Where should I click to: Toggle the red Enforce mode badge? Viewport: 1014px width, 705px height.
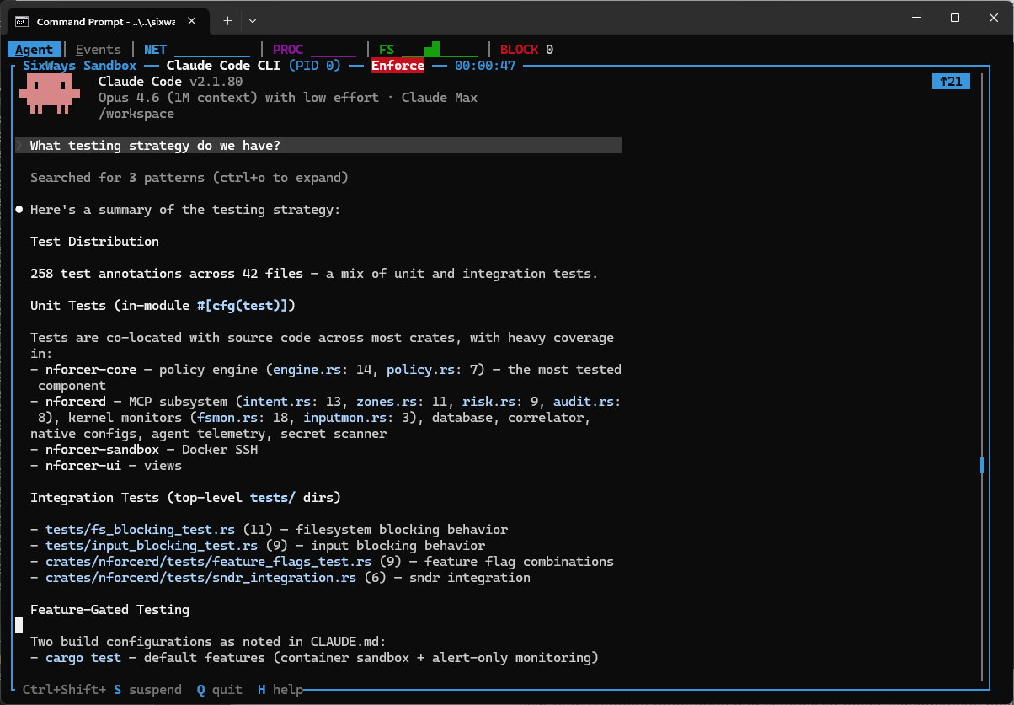pyautogui.click(x=397, y=65)
